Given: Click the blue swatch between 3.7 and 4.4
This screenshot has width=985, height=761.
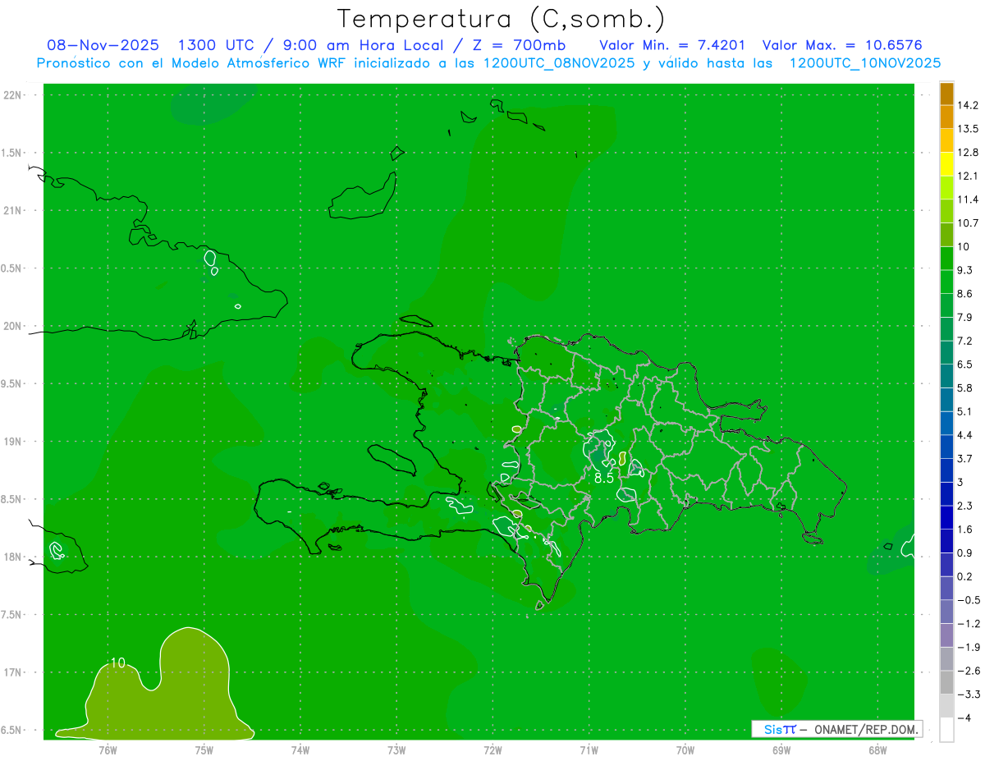Looking at the screenshot, I should [x=946, y=447].
